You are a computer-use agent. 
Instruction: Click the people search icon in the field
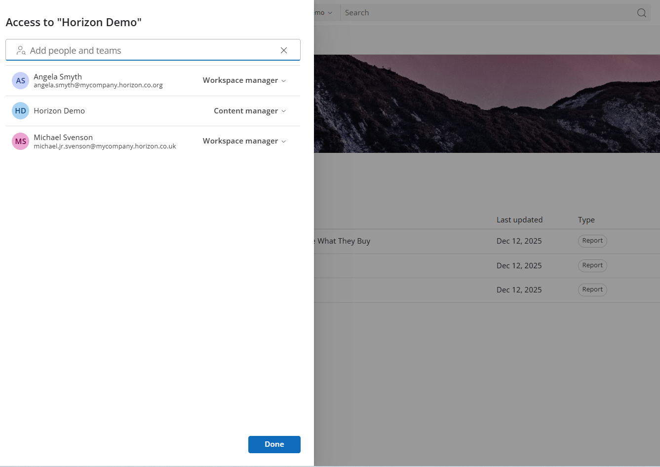click(x=21, y=50)
